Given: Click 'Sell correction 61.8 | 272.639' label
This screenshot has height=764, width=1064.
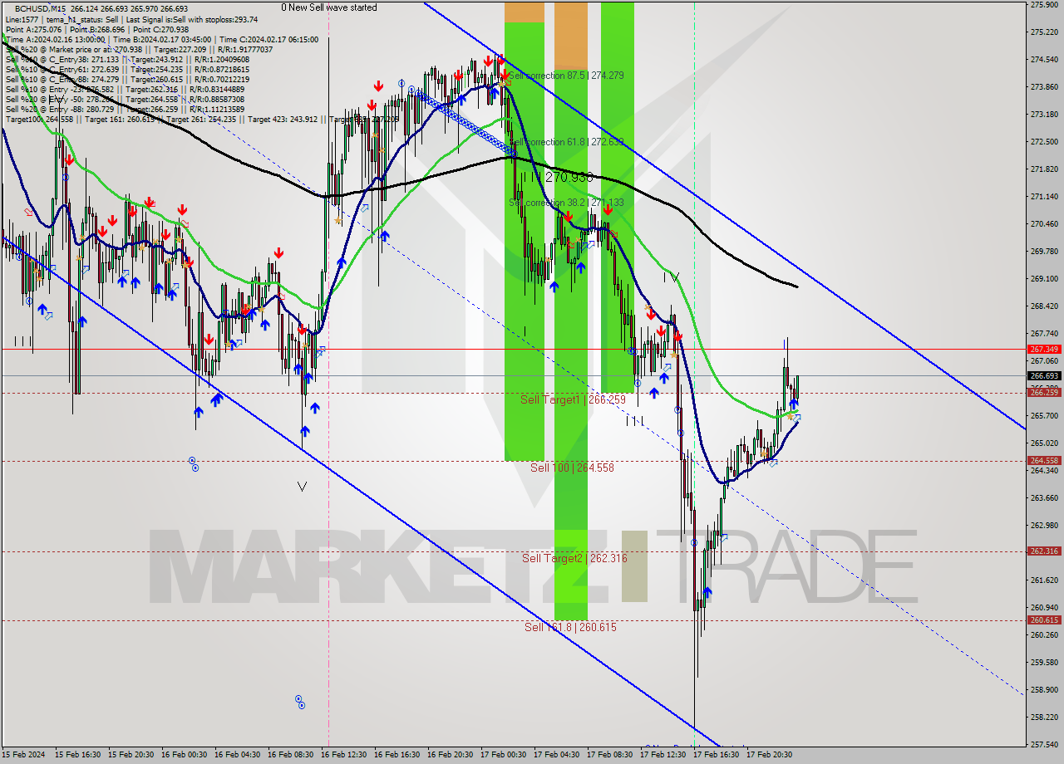Looking at the screenshot, I should click(566, 142).
